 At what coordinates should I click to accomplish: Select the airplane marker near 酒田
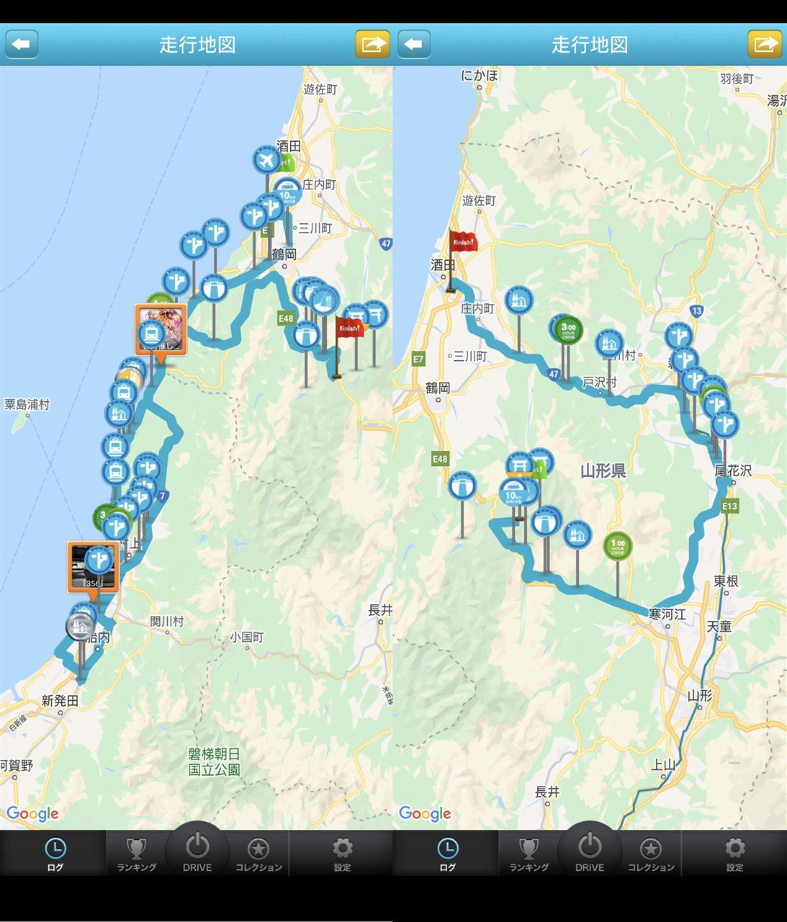(266, 159)
